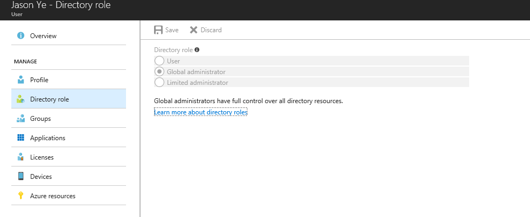
Task: Click the Licenses icon
Action: pyautogui.click(x=21, y=157)
